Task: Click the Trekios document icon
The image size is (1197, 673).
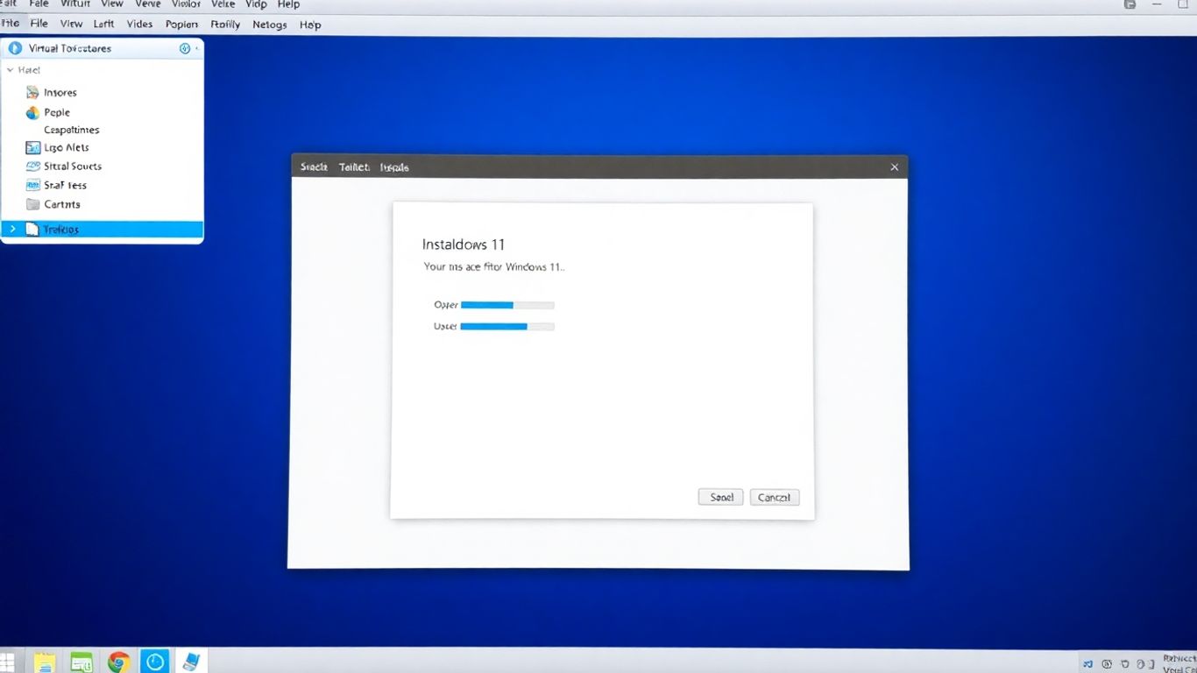Action: 32,230
